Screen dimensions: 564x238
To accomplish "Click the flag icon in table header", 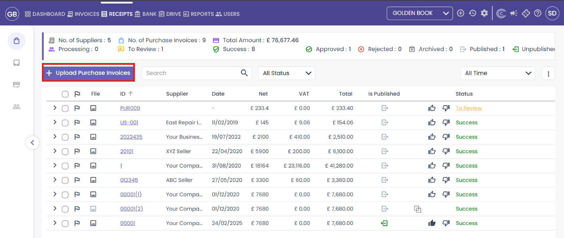I will coord(77,94).
